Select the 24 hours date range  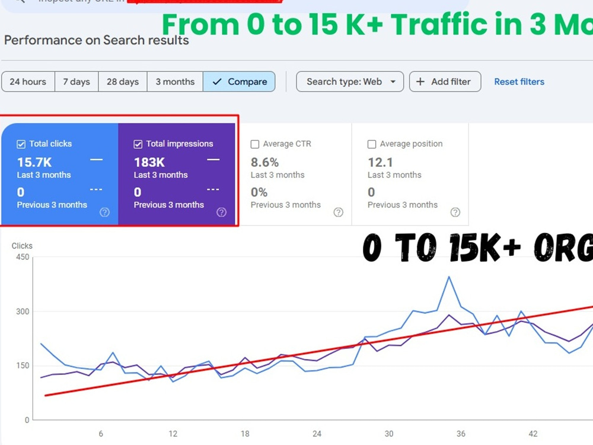point(28,82)
